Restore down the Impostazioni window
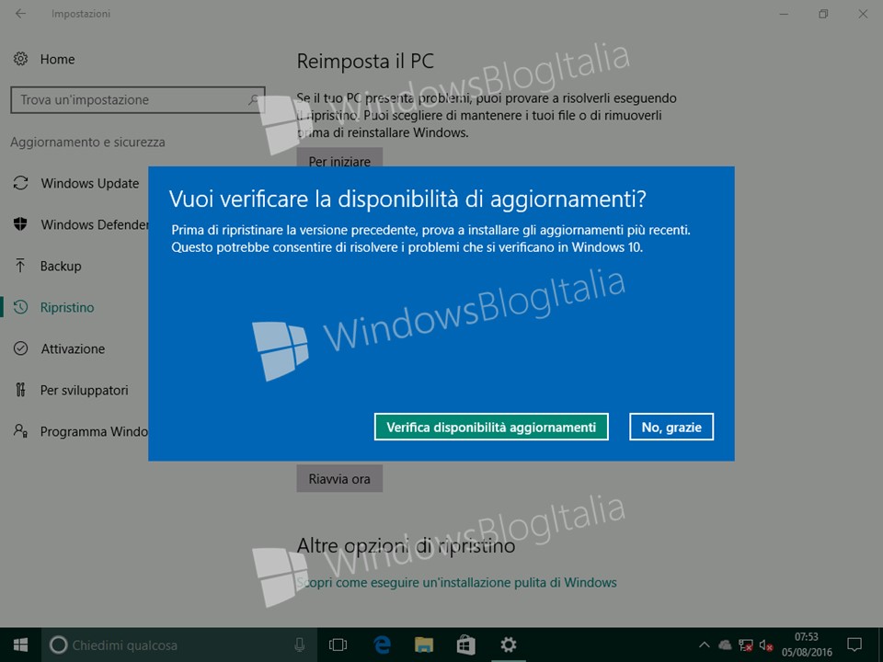The width and height of the screenshot is (883, 662). click(823, 14)
